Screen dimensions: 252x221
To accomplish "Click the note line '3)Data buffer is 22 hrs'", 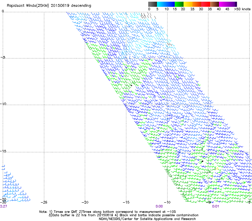I will click(123, 215).
